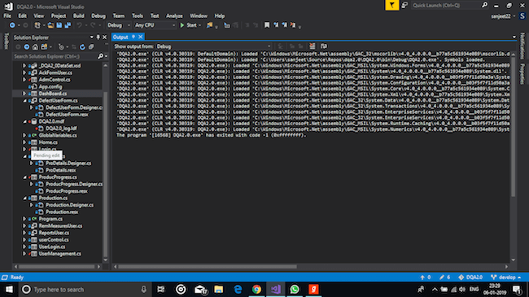Image resolution: width=529 pixels, height=297 pixels.
Task: Toggle word wrap in Output window
Action: (324, 46)
